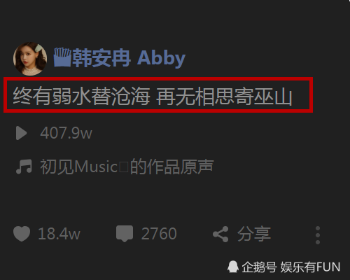
Task: Open the 娱乐有FUN account link
Action: pos(310,267)
